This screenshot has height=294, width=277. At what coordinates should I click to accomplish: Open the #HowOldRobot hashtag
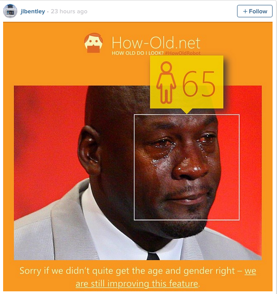[182, 53]
